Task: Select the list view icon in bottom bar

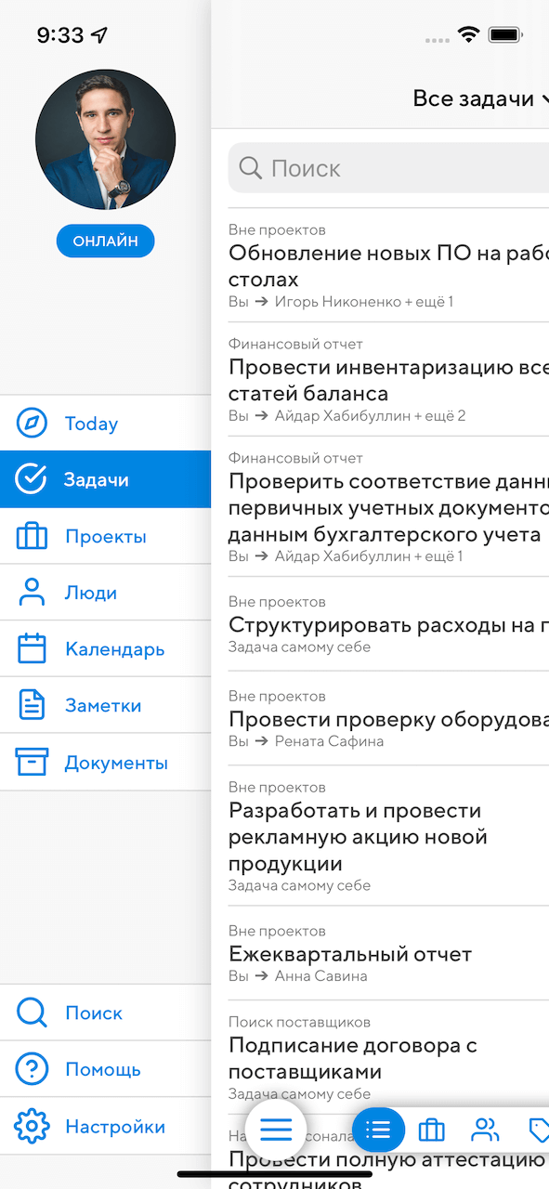Action: point(378,1130)
